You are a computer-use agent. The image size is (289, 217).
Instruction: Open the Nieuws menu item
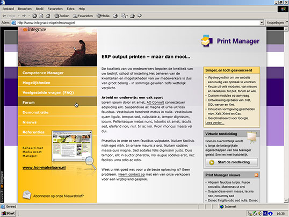57,122
